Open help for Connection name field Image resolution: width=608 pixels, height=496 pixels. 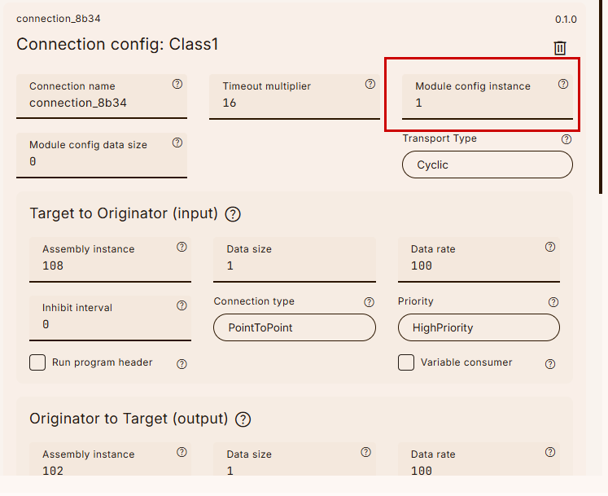pos(177,84)
